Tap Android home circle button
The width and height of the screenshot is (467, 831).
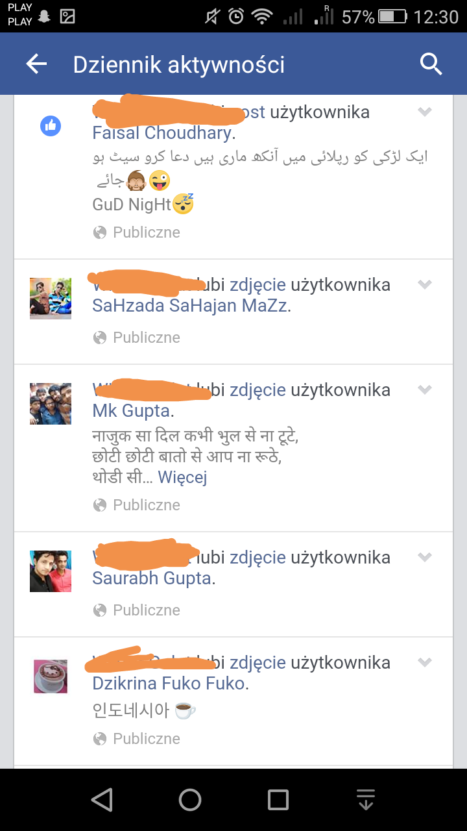point(190,800)
